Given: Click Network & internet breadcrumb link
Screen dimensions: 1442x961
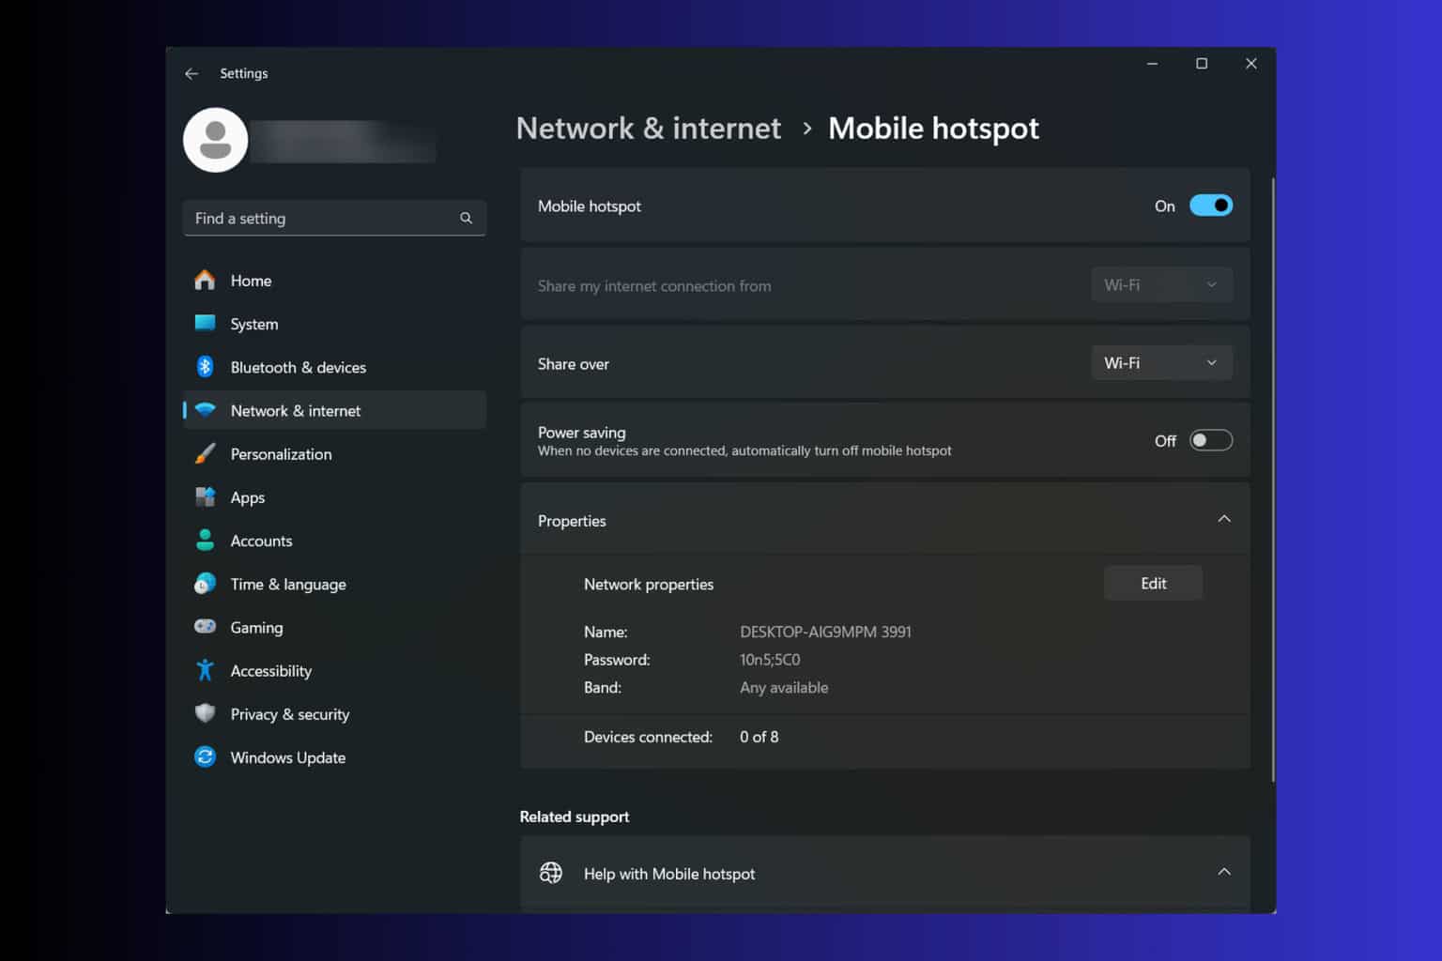Looking at the screenshot, I should pyautogui.click(x=649, y=129).
